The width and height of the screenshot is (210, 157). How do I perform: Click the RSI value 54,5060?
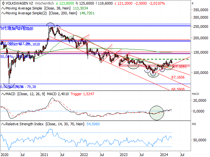pos(93,124)
